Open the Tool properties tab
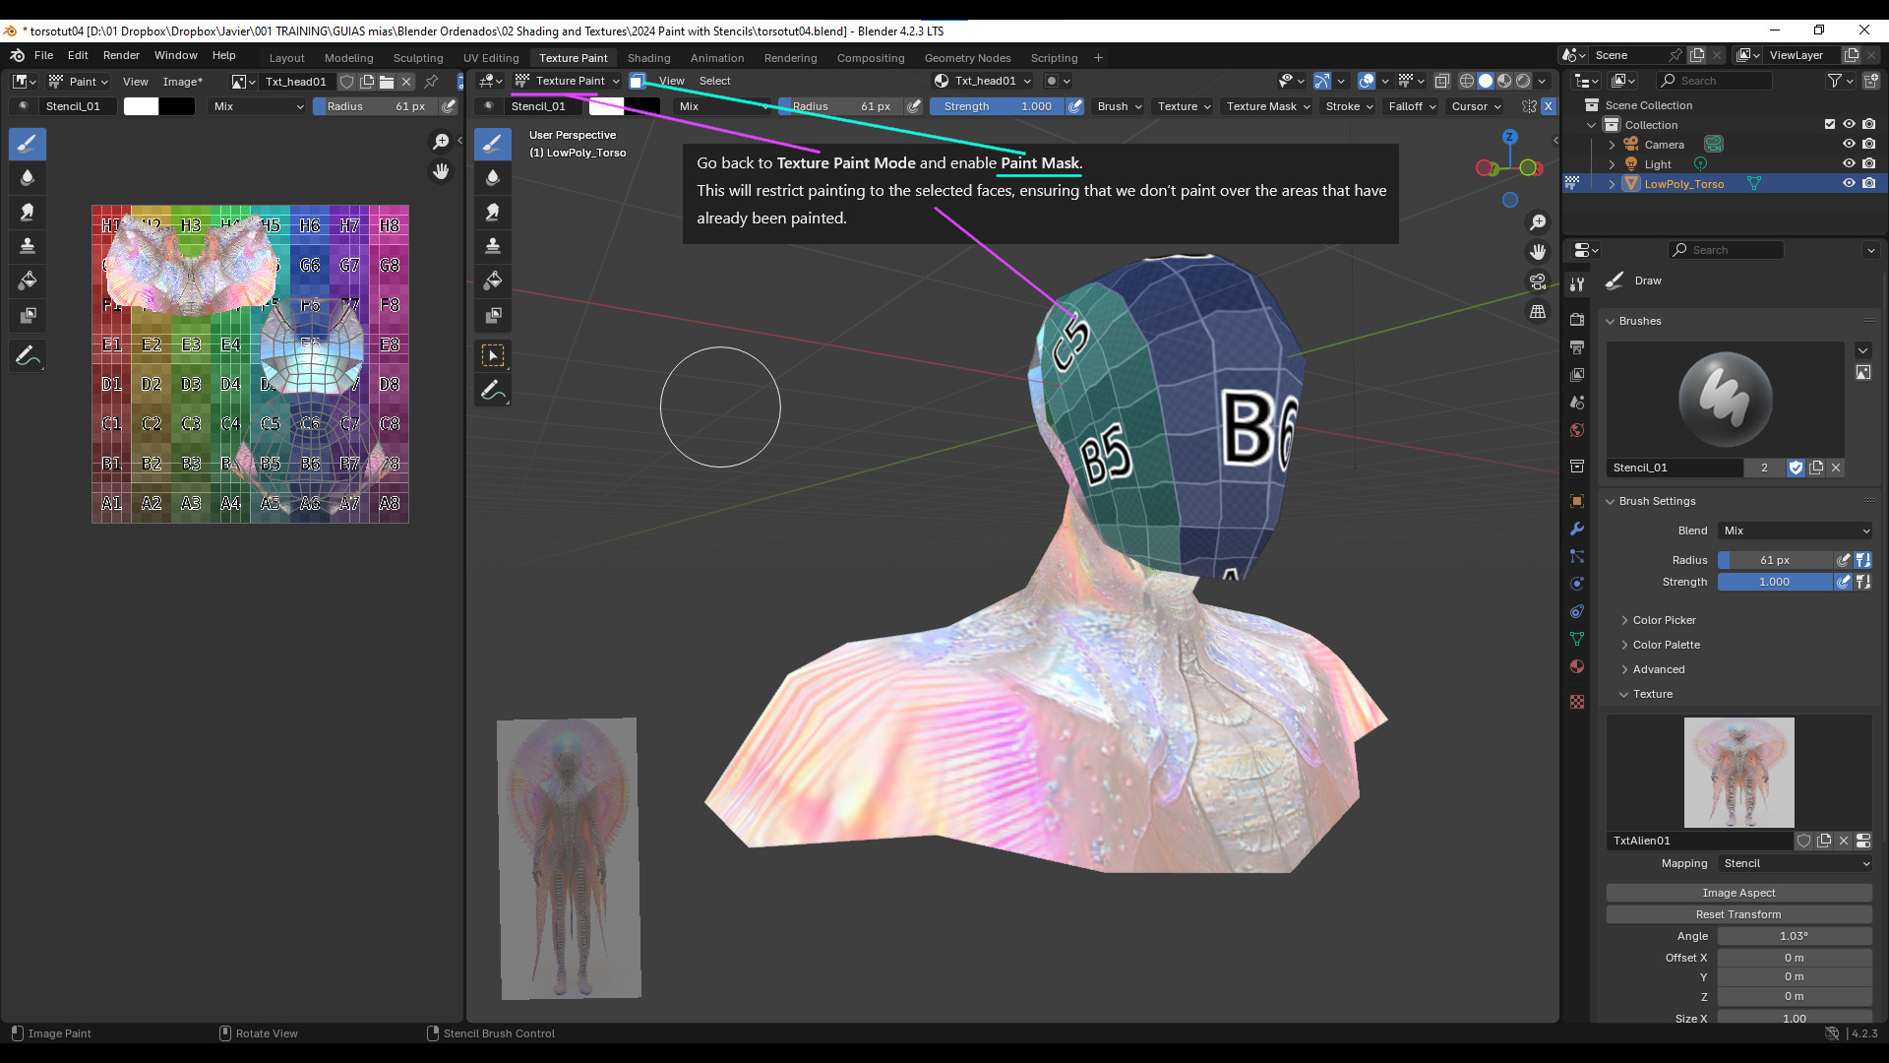The image size is (1889, 1063). pos(1577,283)
